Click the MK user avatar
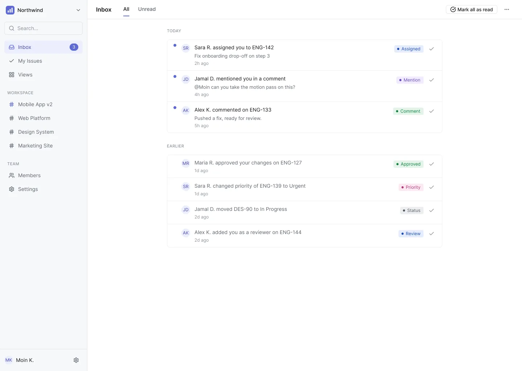The image size is (522, 371). pyautogui.click(x=9, y=360)
